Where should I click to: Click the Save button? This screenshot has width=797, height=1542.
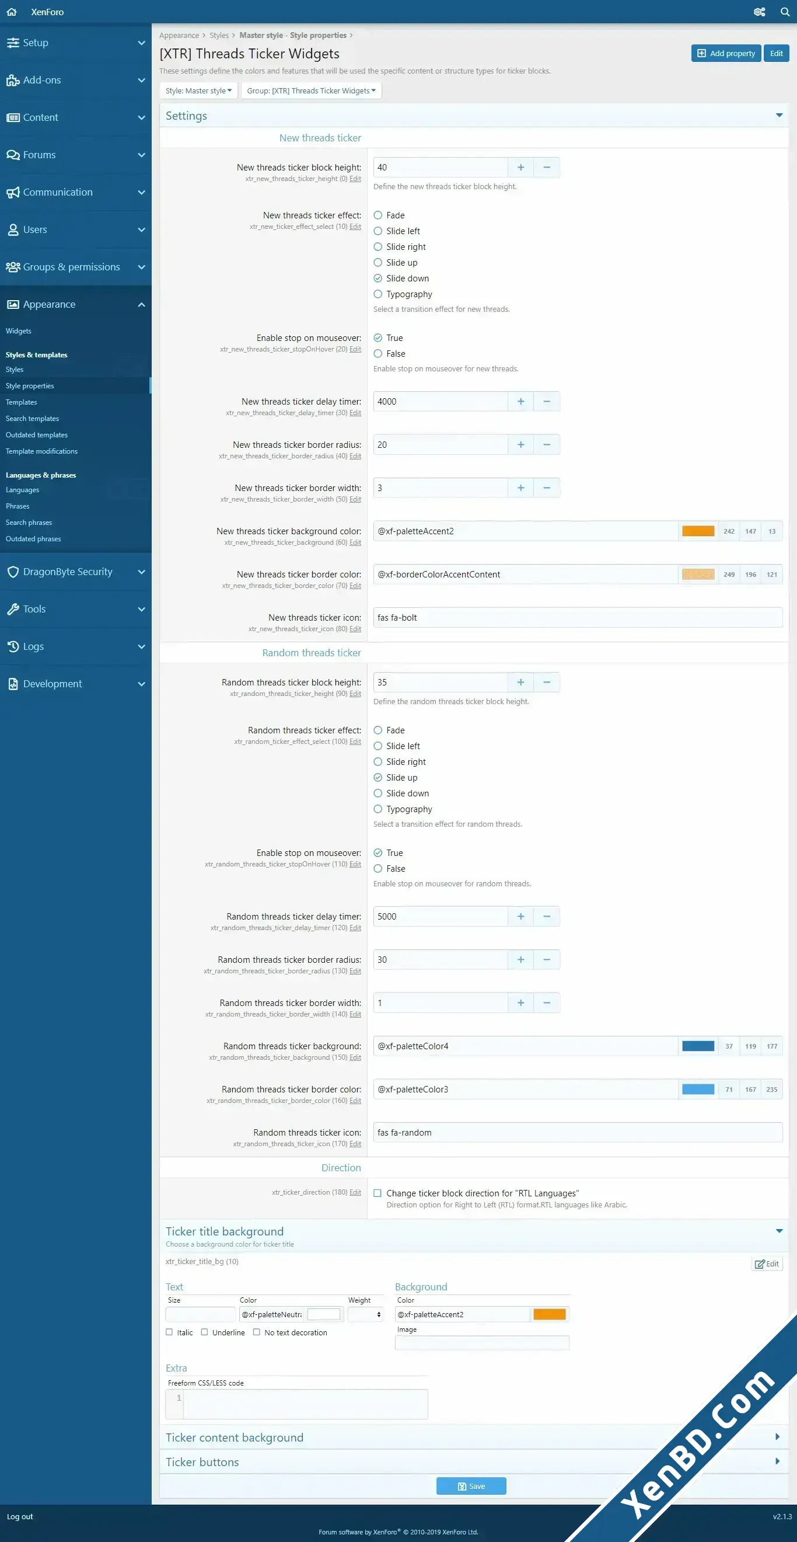(471, 1487)
